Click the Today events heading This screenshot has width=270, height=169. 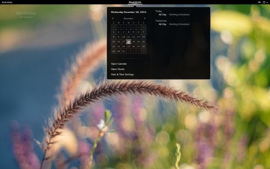point(159,11)
